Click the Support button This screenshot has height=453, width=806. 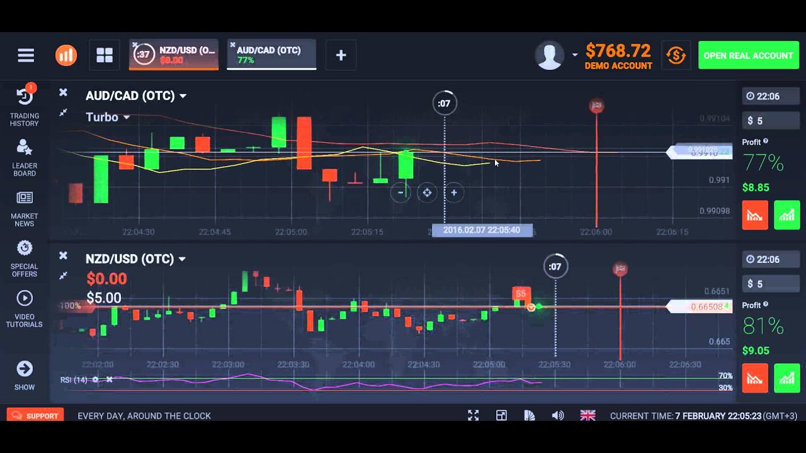pos(37,416)
